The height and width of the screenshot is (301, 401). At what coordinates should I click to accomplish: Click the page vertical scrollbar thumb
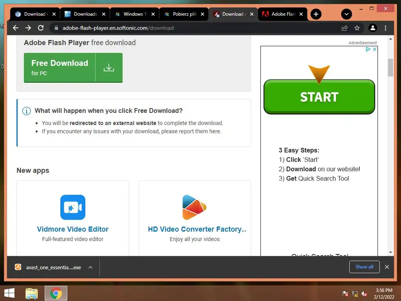(x=390, y=67)
